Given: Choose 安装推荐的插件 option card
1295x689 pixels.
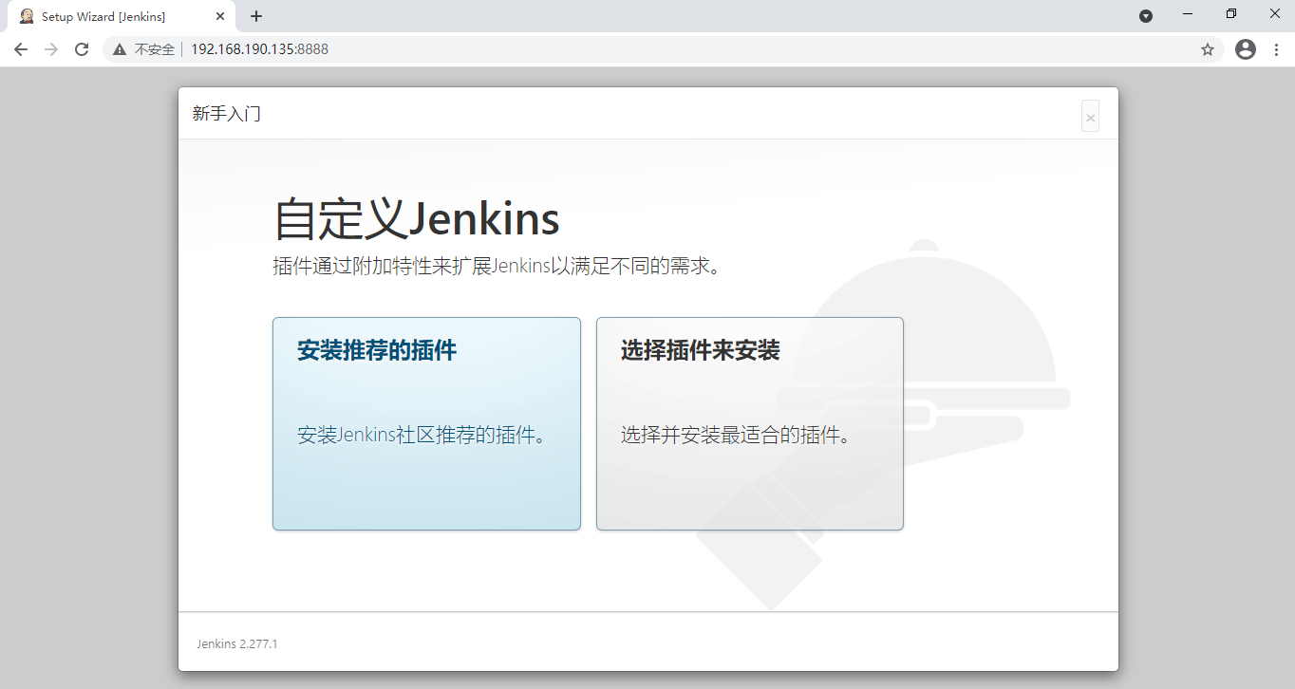Looking at the screenshot, I should click(426, 423).
